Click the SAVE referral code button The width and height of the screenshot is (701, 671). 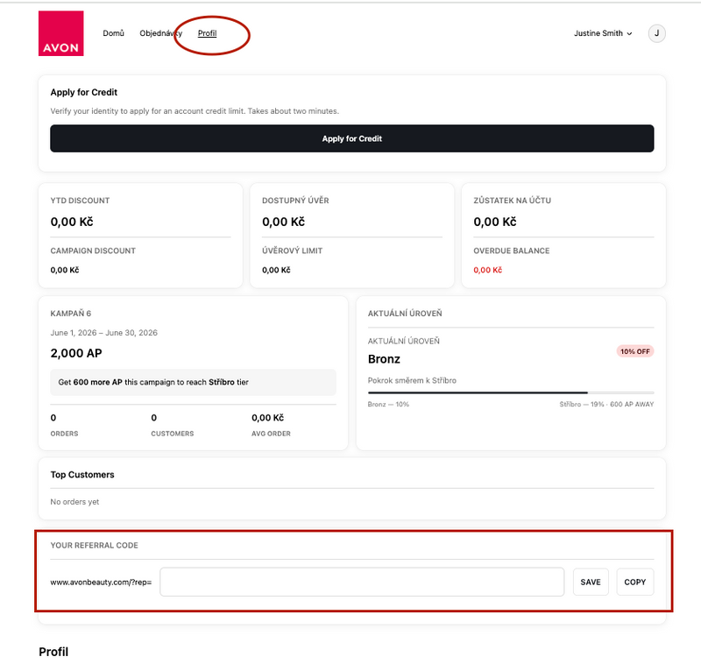coord(591,582)
